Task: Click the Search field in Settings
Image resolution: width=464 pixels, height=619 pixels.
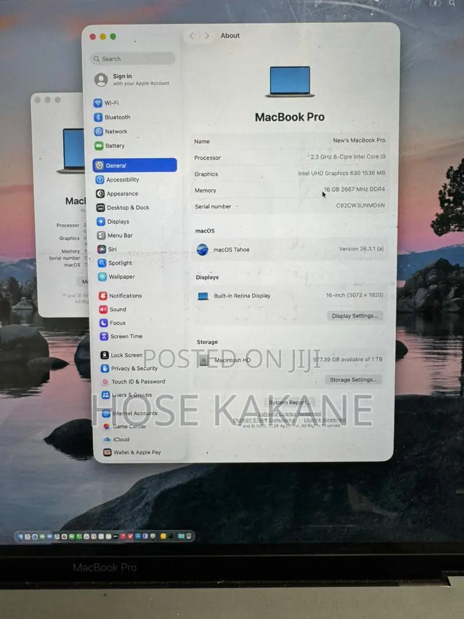Action: pos(132,59)
